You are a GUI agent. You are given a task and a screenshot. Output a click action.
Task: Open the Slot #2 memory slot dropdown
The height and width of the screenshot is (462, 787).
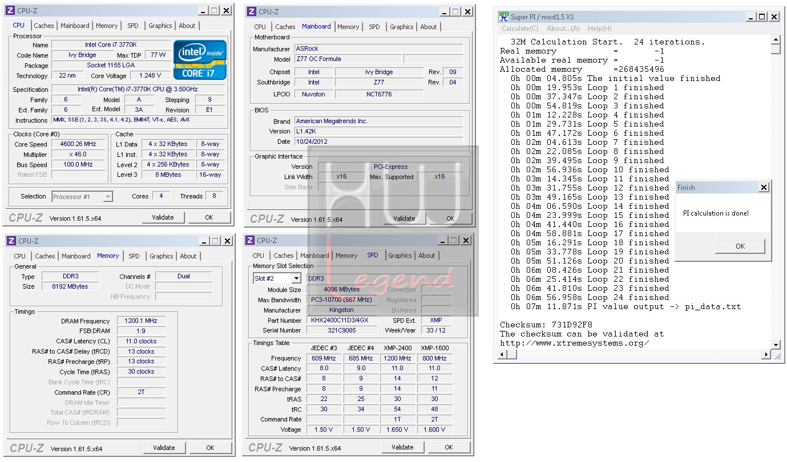coord(277,278)
